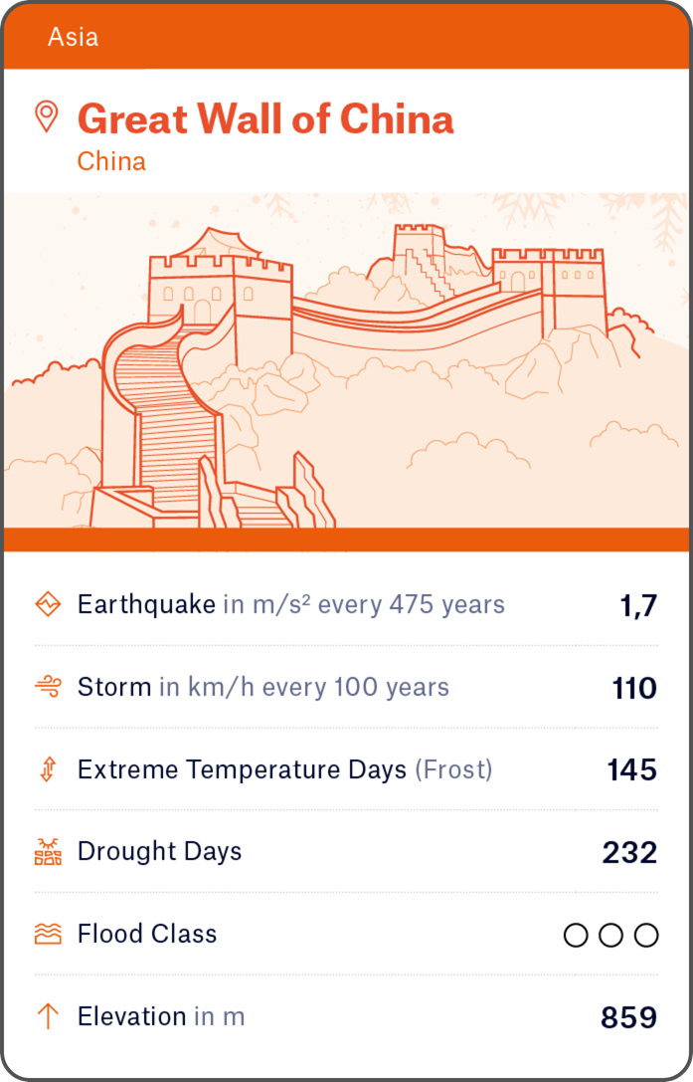Screen dimensions: 693x1082
Task: Click the Storm wind icon
Action: coord(48,687)
